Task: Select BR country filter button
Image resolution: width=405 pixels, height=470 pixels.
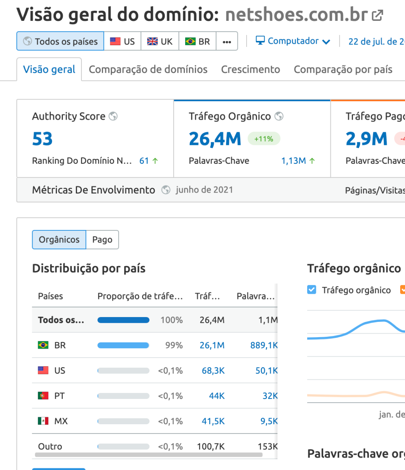Action: point(197,41)
